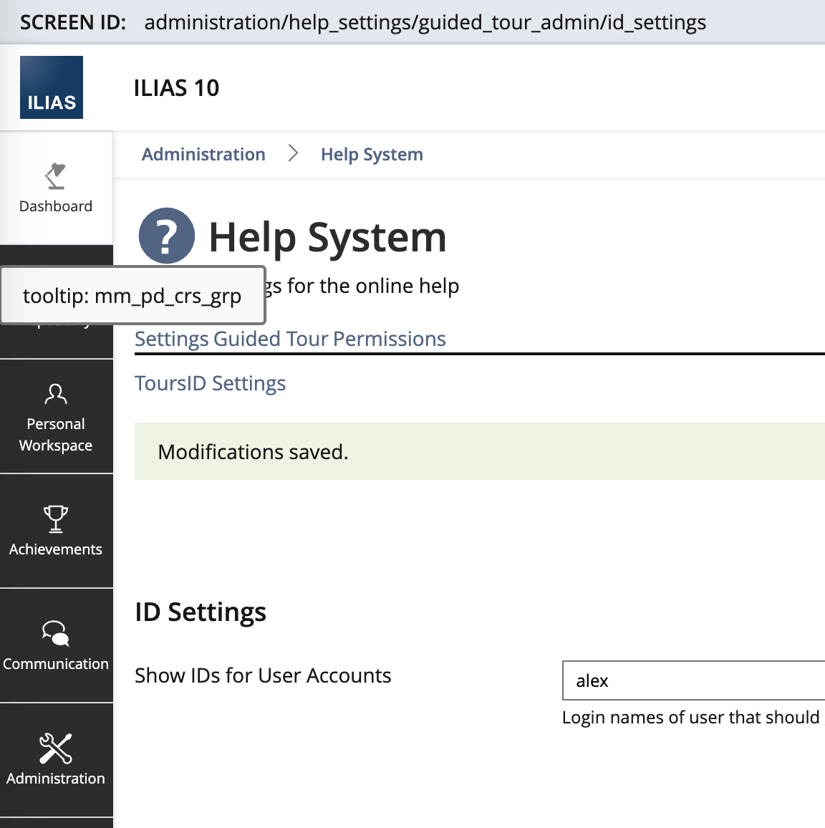
Task: Open Personal Workspace via person icon
Action: coord(55,394)
